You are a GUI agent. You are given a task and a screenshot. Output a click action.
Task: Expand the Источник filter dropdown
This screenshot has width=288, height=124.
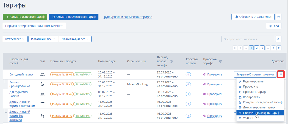[43, 39]
